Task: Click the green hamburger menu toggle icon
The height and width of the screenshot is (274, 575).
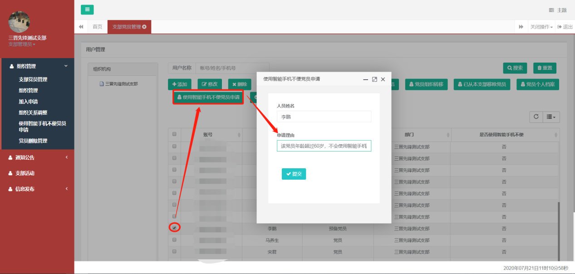Action: pyautogui.click(x=87, y=10)
